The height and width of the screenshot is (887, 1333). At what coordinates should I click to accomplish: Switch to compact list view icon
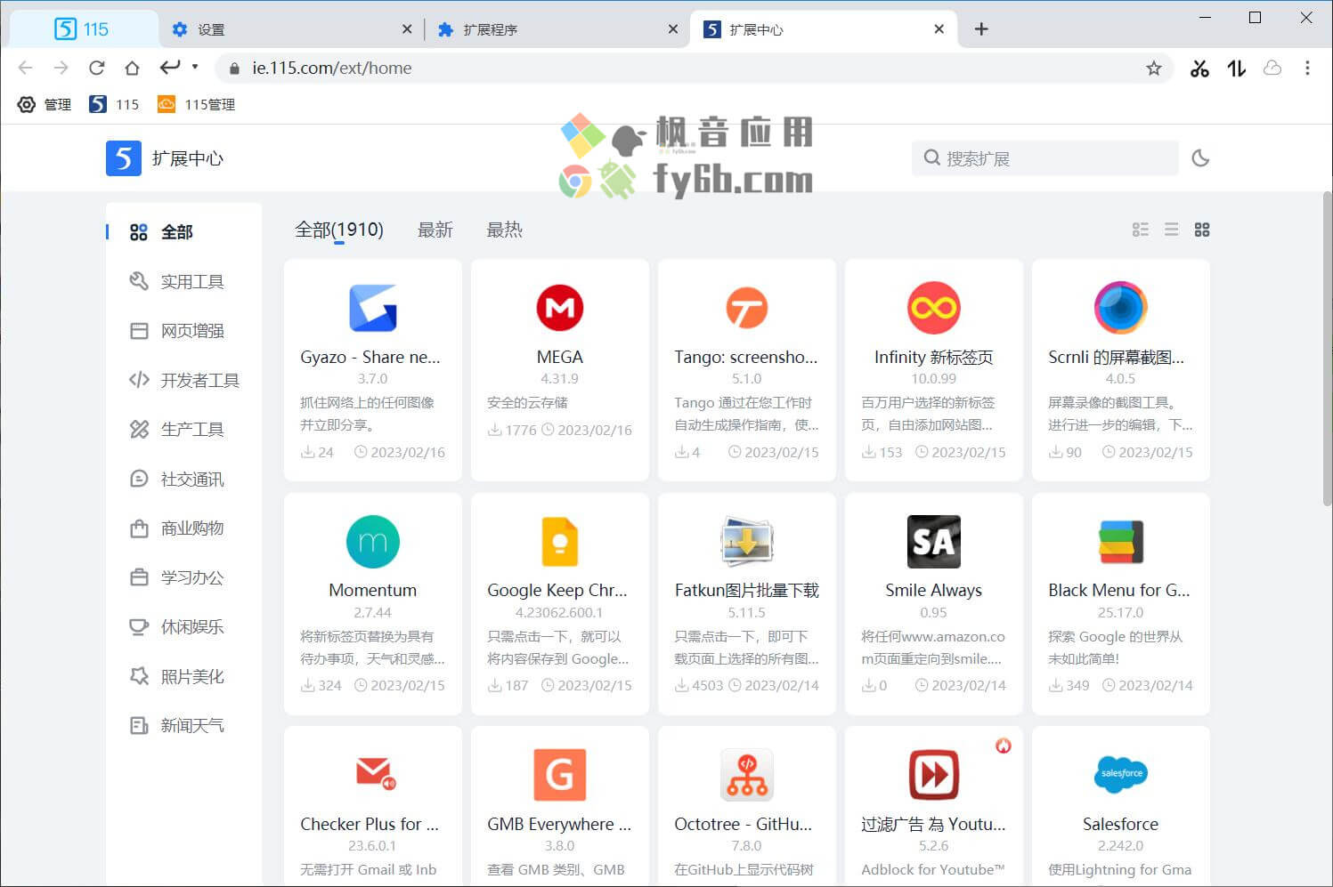pos(1172,230)
